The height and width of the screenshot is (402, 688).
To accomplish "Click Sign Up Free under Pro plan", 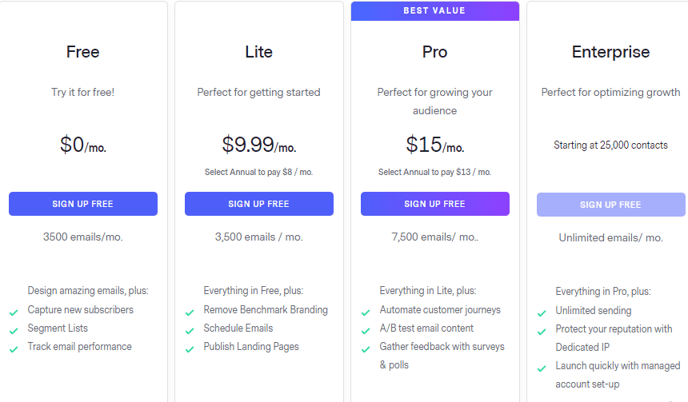I will point(435,204).
